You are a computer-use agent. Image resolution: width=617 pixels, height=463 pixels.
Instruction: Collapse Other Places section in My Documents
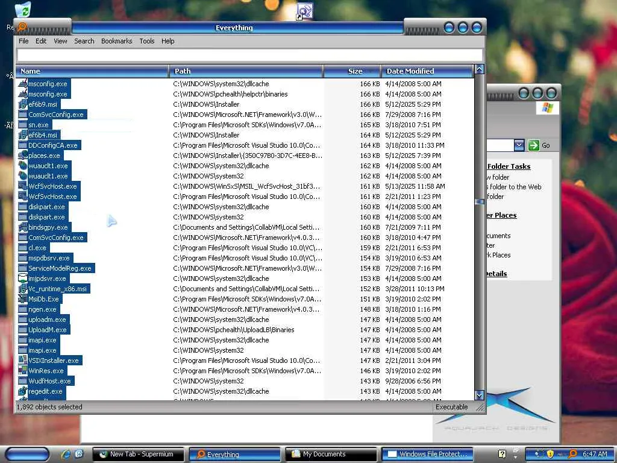pos(501,215)
